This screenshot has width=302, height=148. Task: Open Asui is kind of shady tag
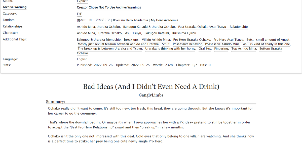267,44
